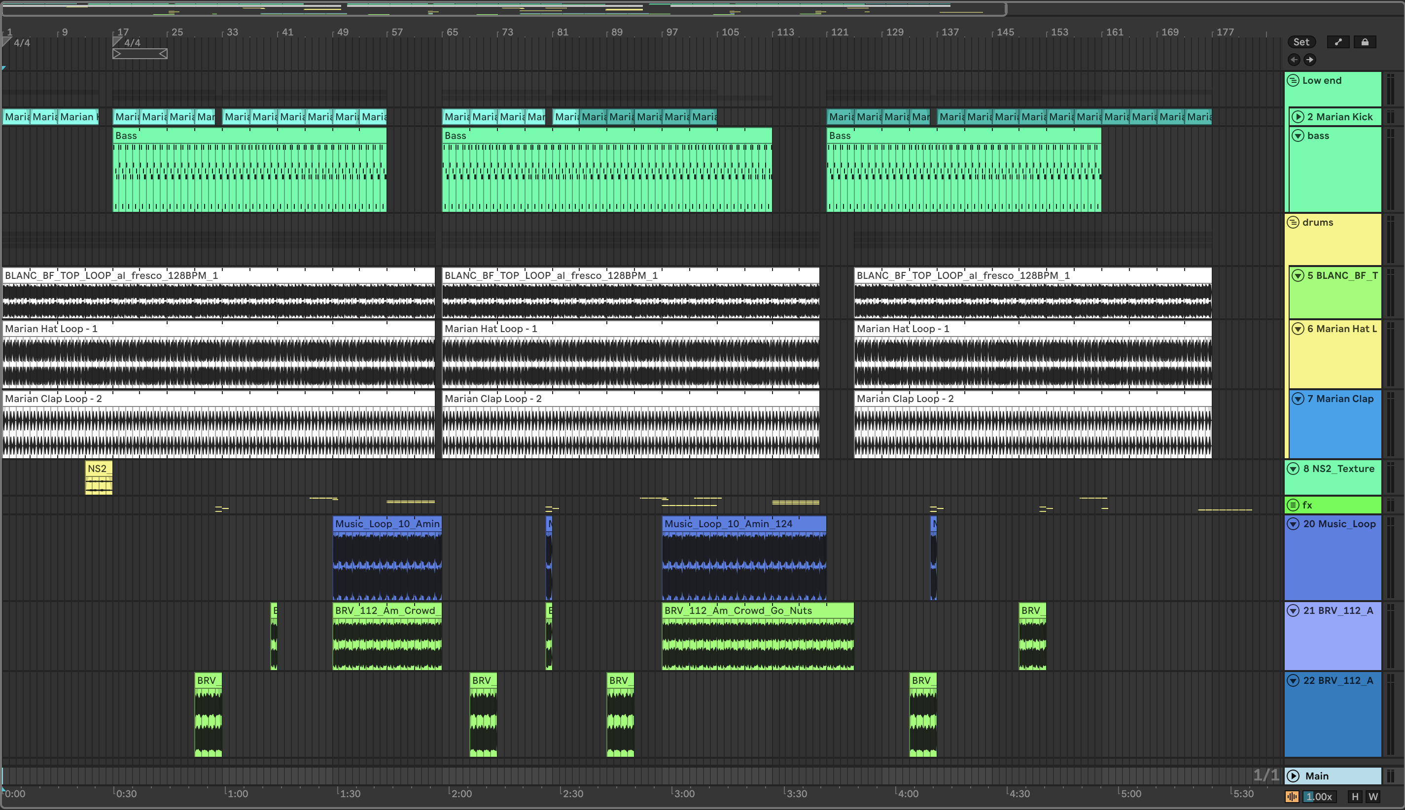The height and width of the screenshot is (810, 1405).
Task: Select the Music_Loop_10_Amin clip at bar 49
Action: (x=387, y=558)
